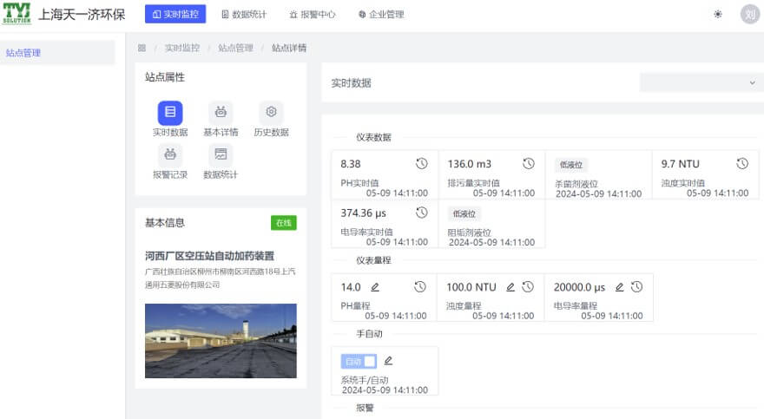Click the 实时监控 breadcrumb link
764x419 pixels.
click(181, 48)
